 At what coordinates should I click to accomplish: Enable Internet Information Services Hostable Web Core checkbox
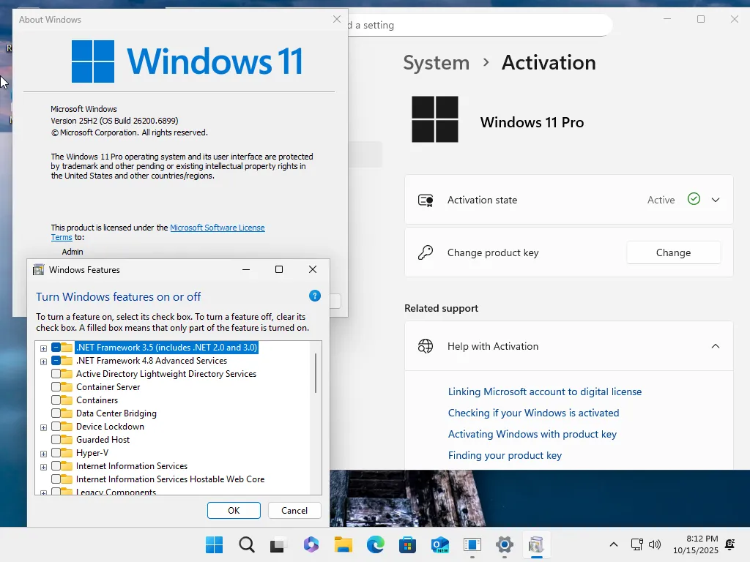[x=56, y=479]
